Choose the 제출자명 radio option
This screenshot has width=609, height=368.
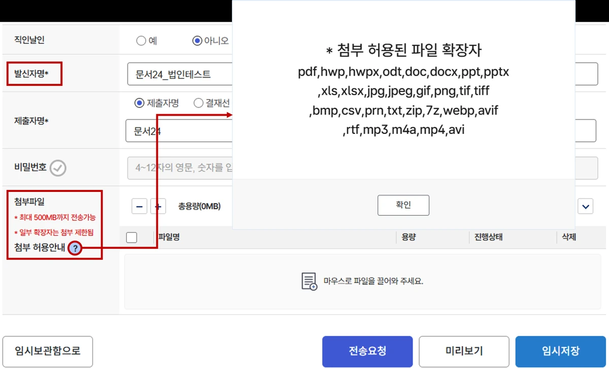pos(140,104)
